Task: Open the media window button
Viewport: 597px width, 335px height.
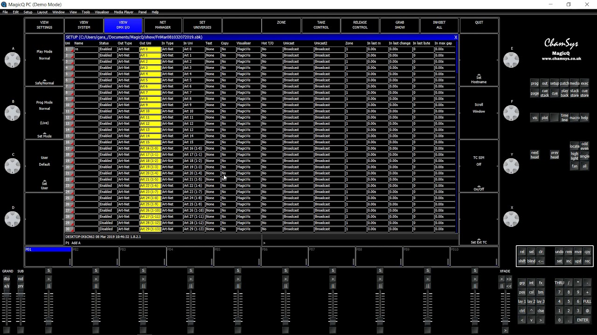Action: click(575, 83)
